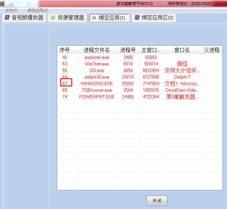227x209 pixels.
Task: Click sequence number 55
Action: [x=65, y=70]
